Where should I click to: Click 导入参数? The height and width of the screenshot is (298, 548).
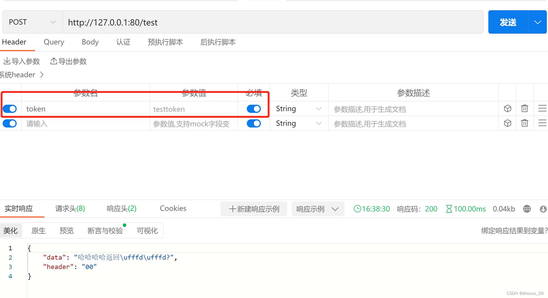click(x=22, y=61)
